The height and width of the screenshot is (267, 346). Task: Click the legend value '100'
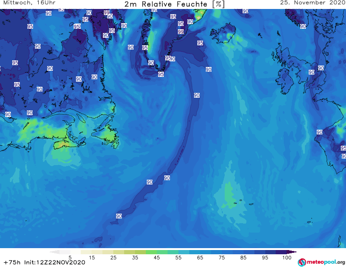[x=287, y=258]
